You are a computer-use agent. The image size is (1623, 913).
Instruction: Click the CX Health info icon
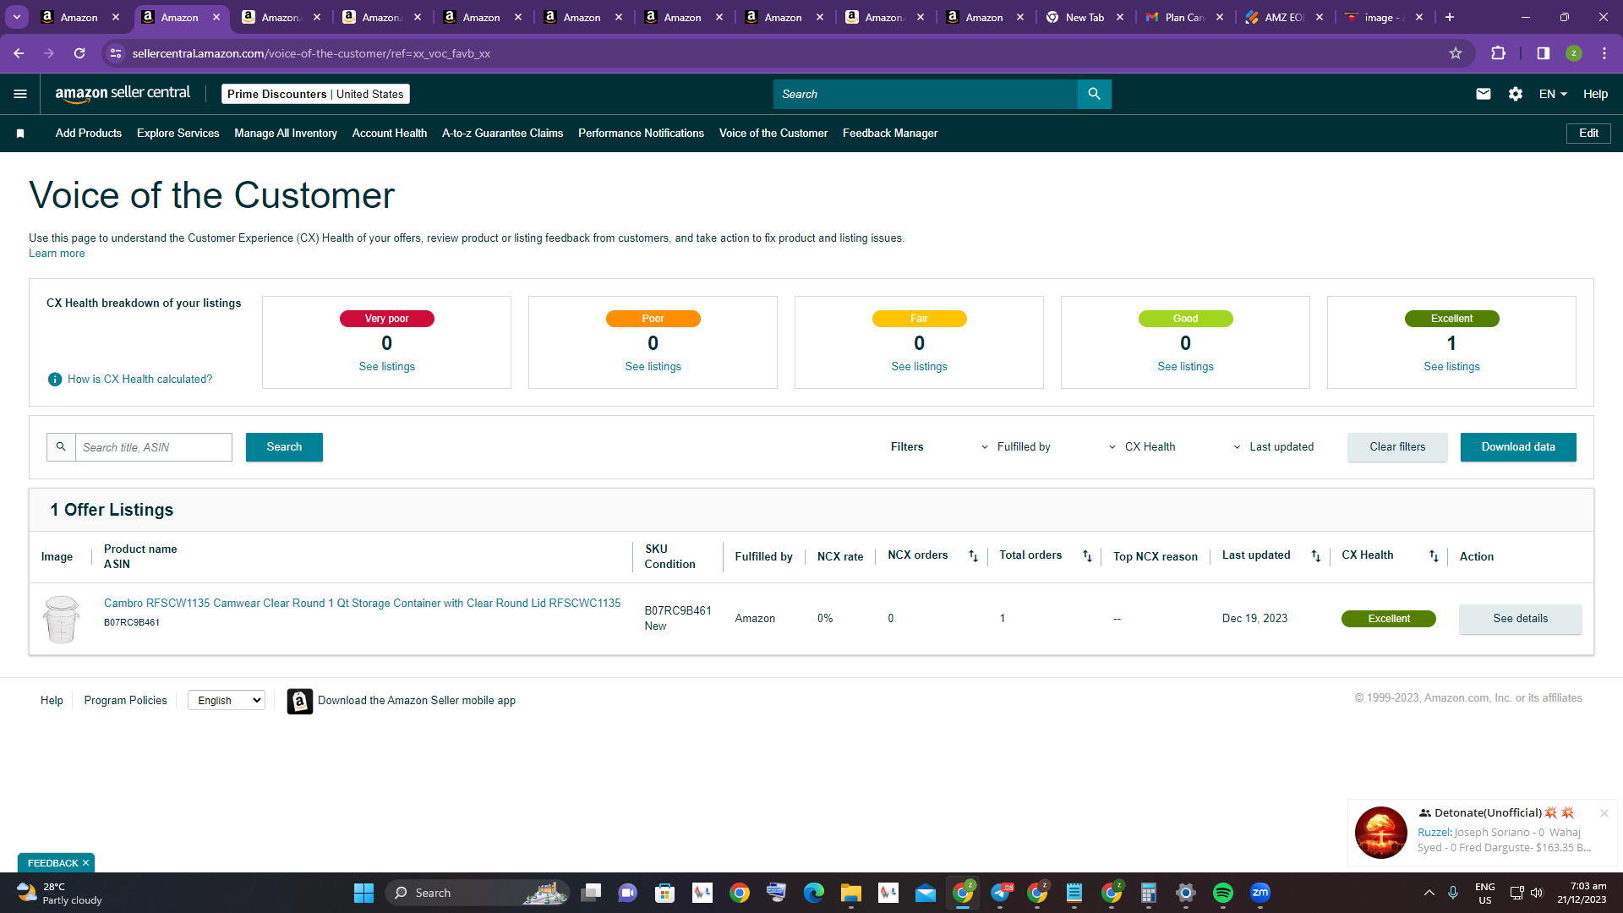click(x=55, y=380)
